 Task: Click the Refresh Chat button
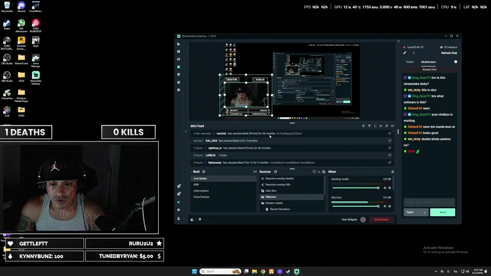[449, 53]
